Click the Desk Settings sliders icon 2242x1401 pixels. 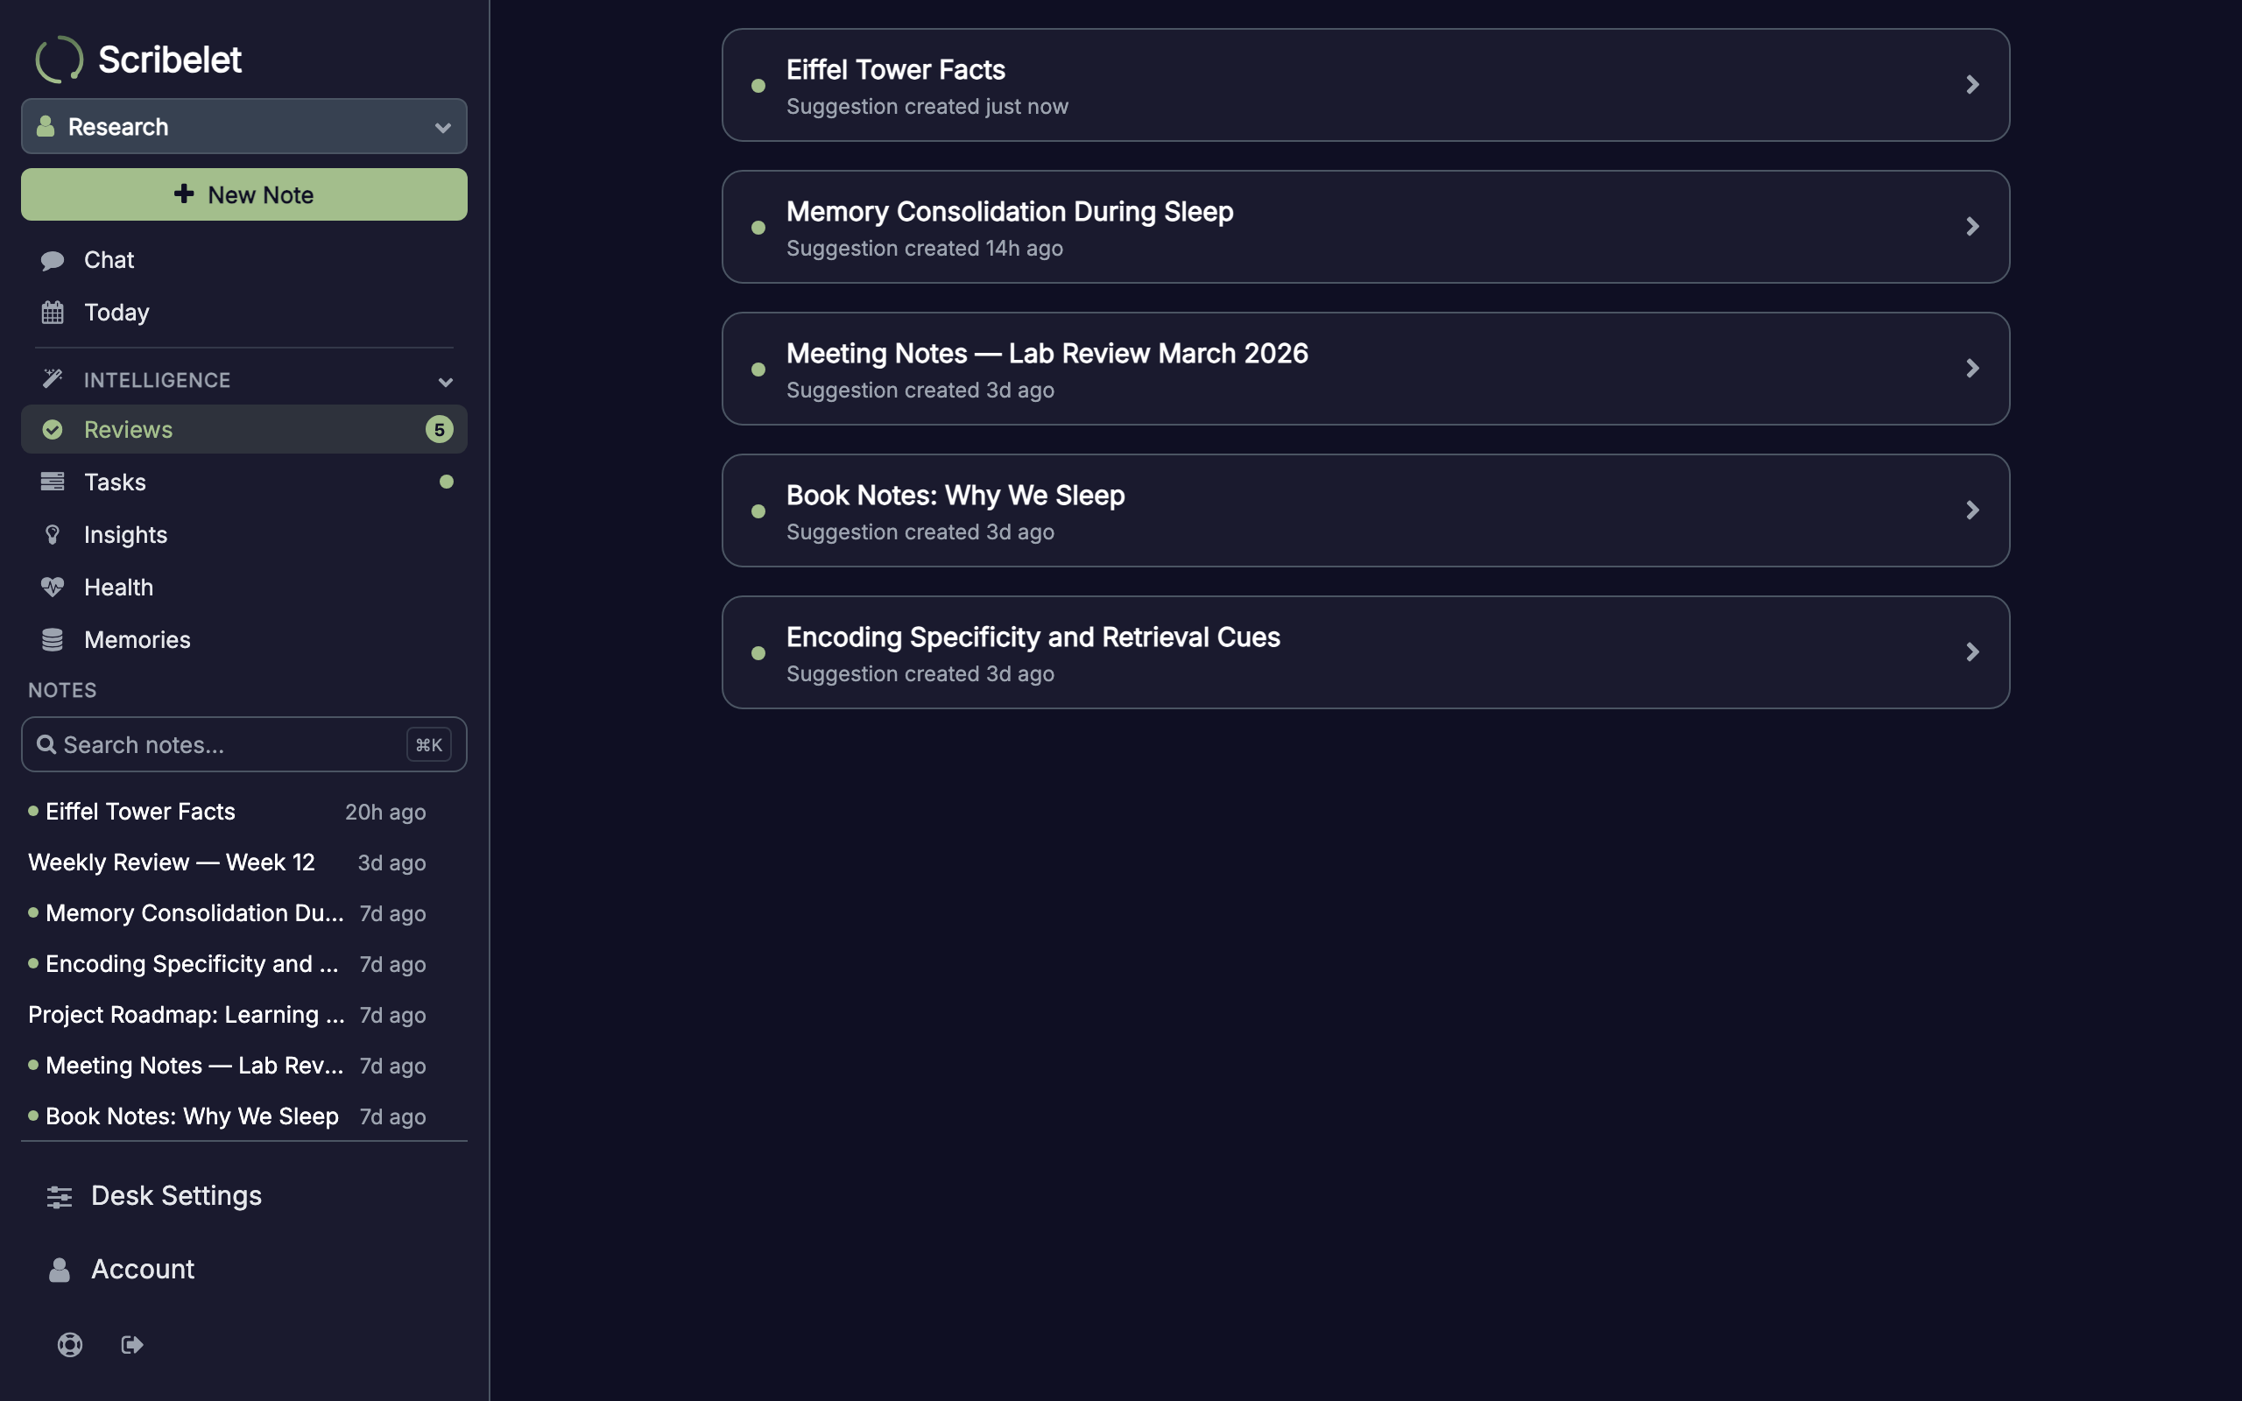pyautogui.click(x=60, y=1196)
